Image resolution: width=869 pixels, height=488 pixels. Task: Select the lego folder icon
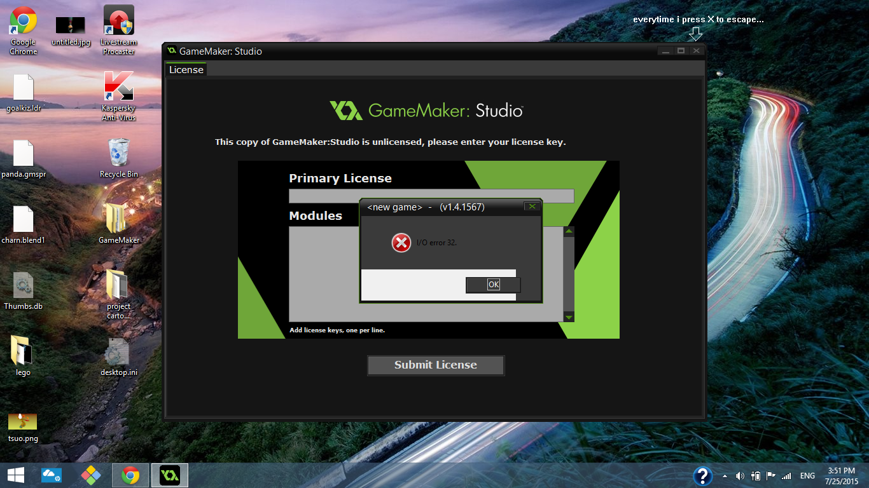tap(23, 356)
